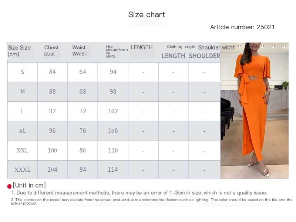This screenshot has height=222, width=296.
Task: Choose the XL size row label
Action: [x=23, y=131]
